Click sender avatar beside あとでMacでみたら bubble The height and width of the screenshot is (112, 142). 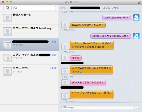click(64, 72)
